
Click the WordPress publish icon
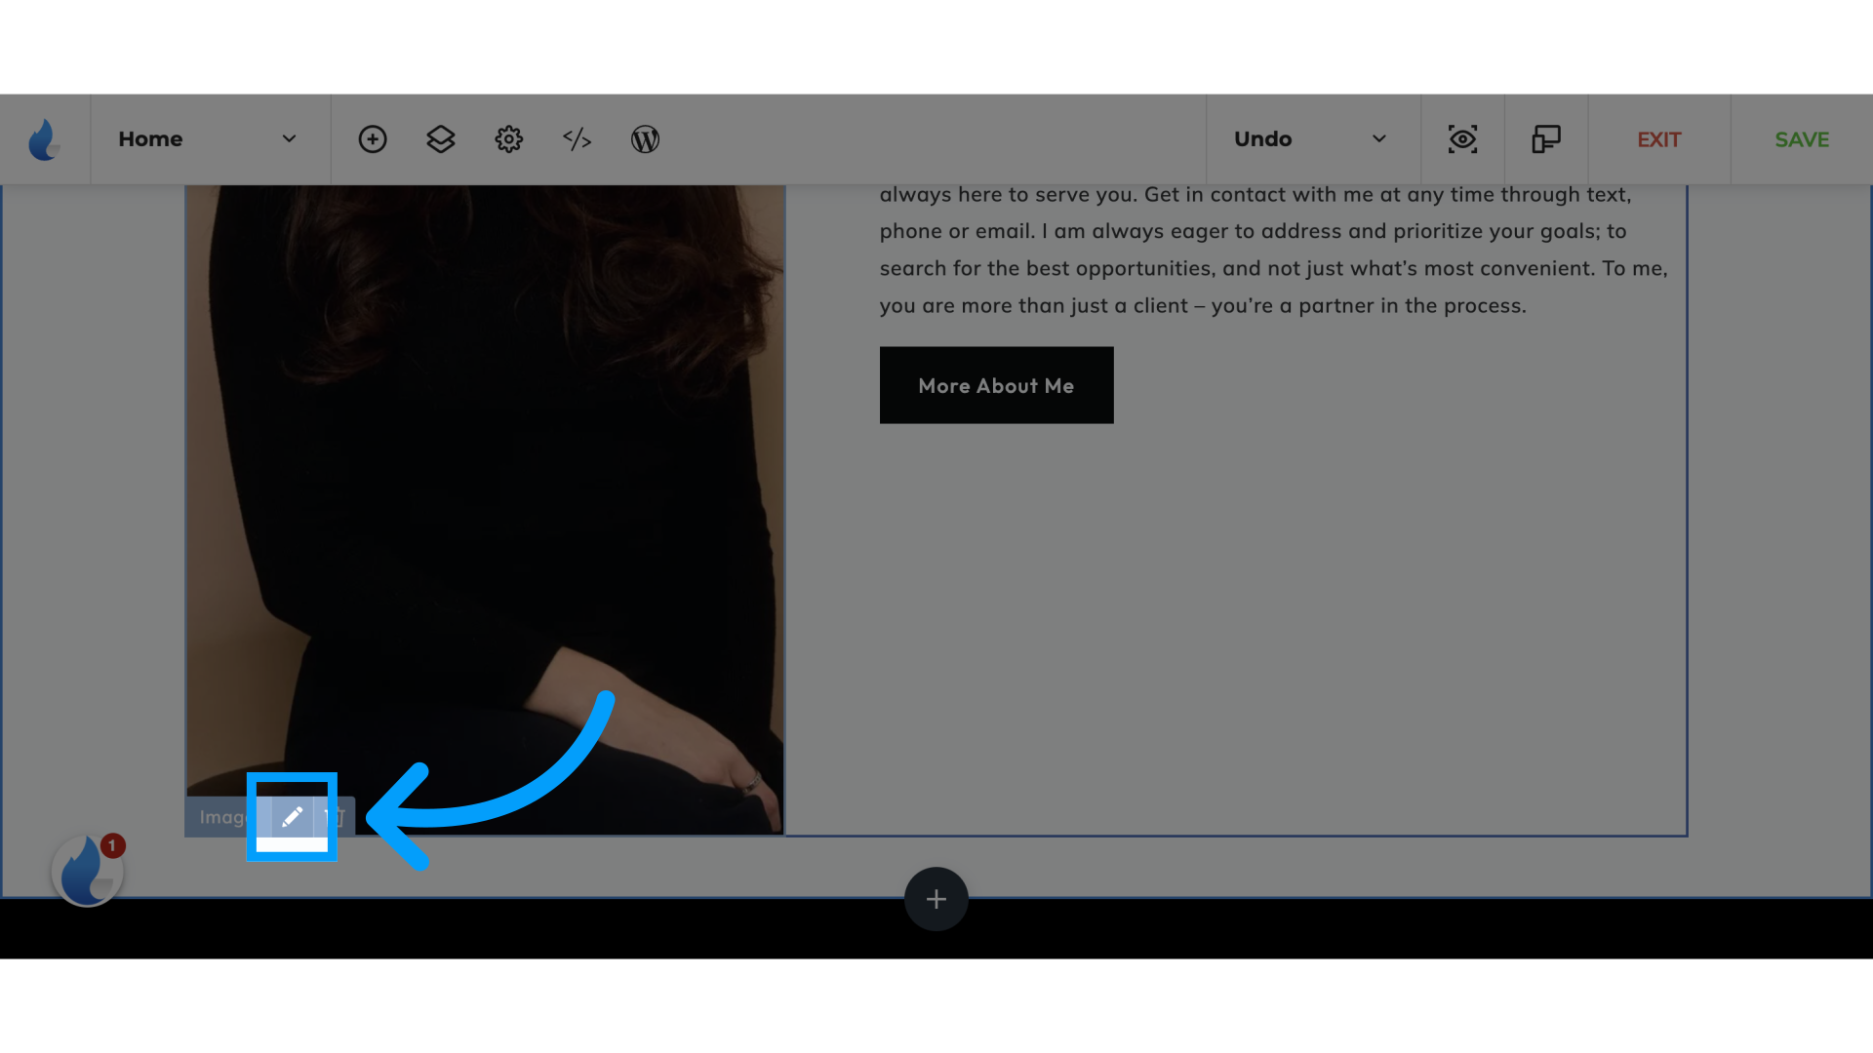coord(646,138)
